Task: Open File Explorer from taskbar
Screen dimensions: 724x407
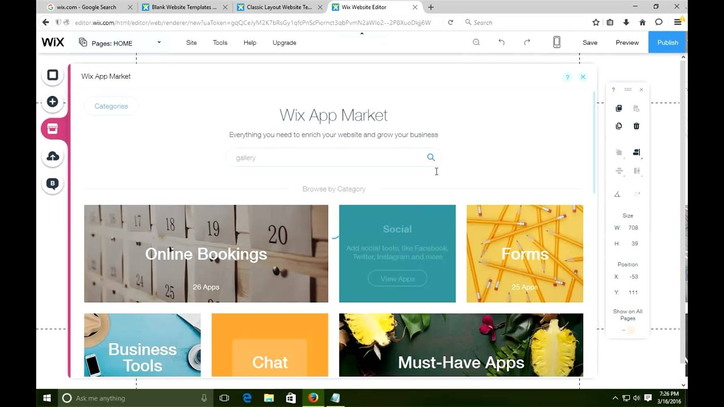Action: pyautogui.click(x=269, y=398)
